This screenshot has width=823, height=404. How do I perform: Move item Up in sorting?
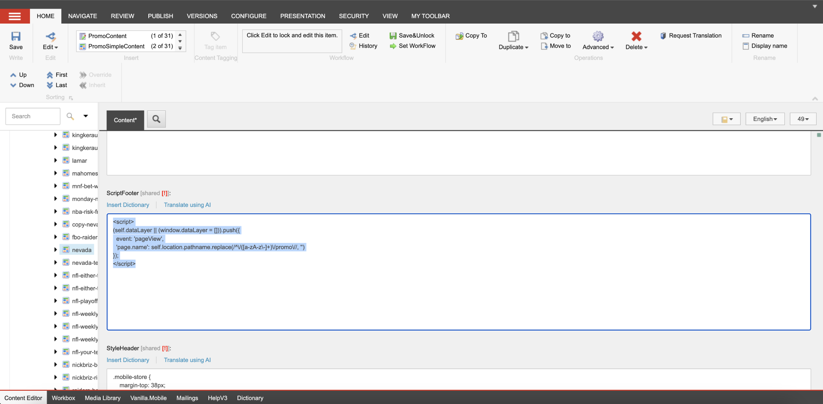pos(18,75)
